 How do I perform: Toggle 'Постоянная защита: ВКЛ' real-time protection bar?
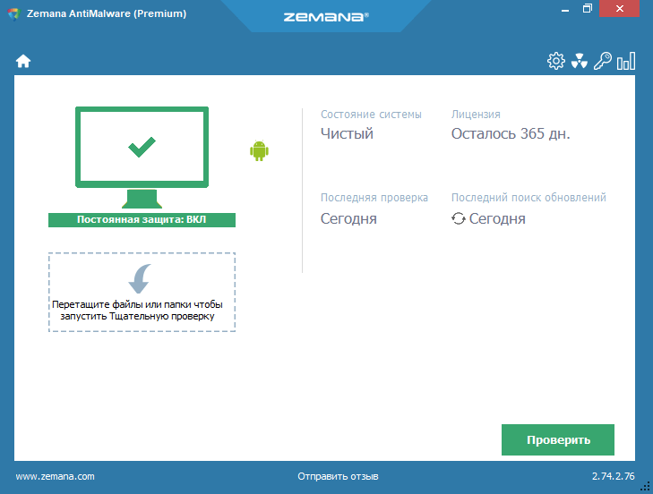pyautogui.click(x=142, y=220)
